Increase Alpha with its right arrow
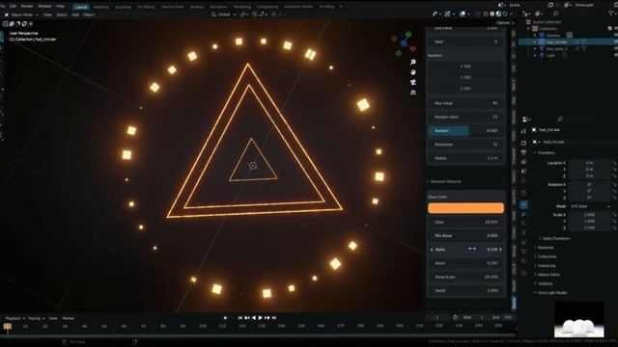This screenshot has height=347, width=618. point(500,250)
